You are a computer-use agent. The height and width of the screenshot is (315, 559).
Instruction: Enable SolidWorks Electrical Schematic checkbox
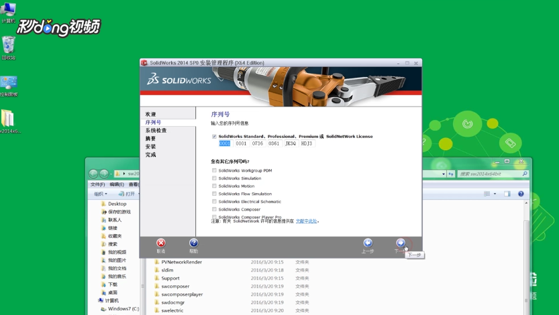click(214, 202)
